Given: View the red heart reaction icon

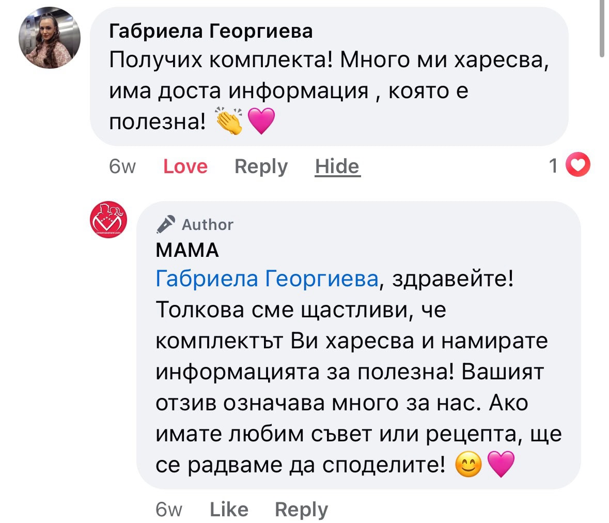Looking at the screenshot, I should point(578,165).
